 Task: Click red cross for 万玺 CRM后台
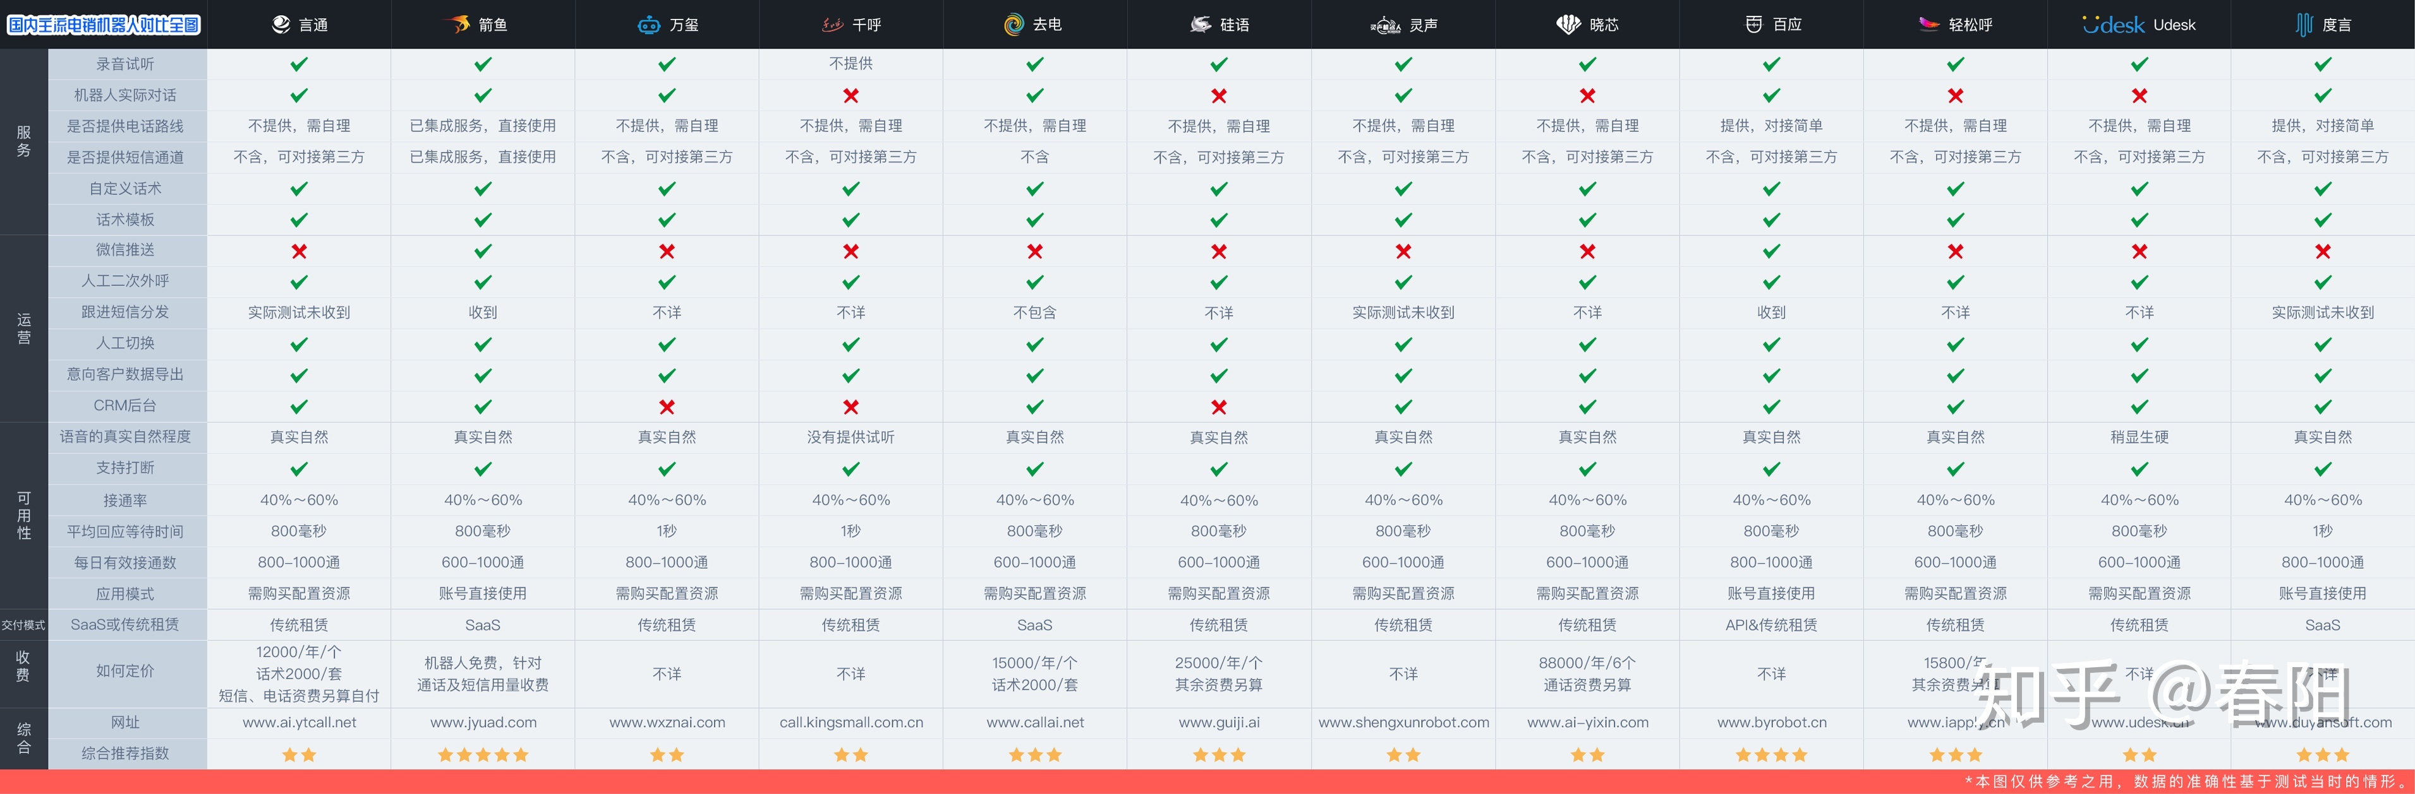tap(667, 407)
